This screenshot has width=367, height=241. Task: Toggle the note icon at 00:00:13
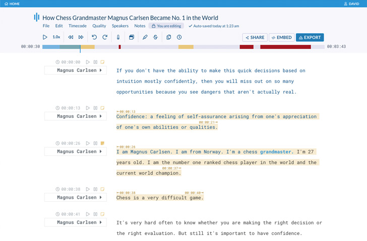102,108
